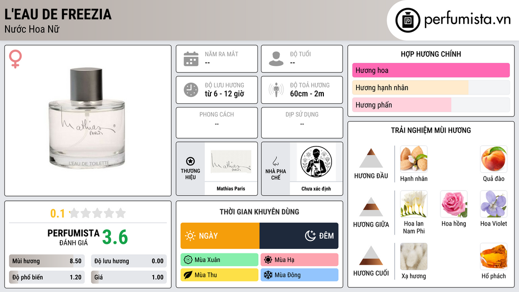
Task: Click the Hợp hương chính heading
Action: [431, 54]
